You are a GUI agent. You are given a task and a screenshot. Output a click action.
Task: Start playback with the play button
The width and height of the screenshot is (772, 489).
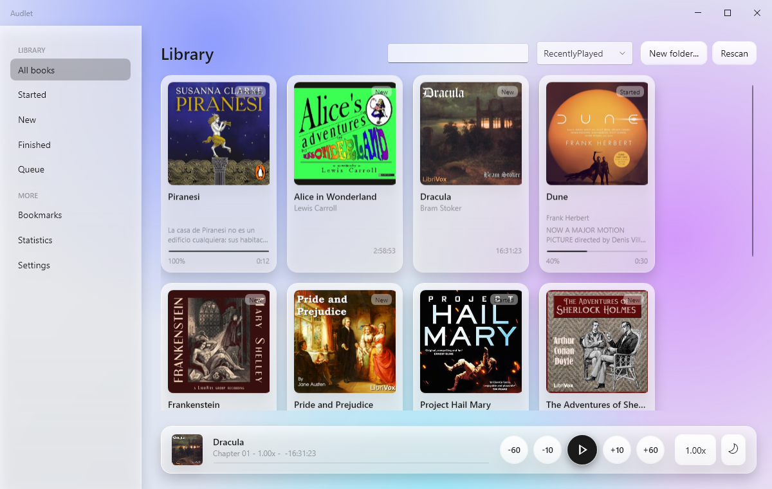582,450
